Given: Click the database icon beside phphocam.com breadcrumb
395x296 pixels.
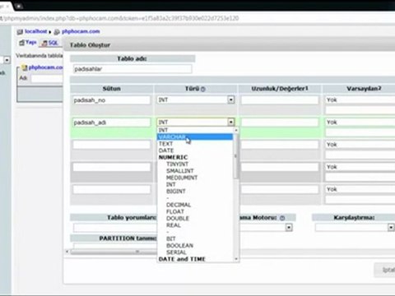Looking at the screenshot, I should click(57, 32).
